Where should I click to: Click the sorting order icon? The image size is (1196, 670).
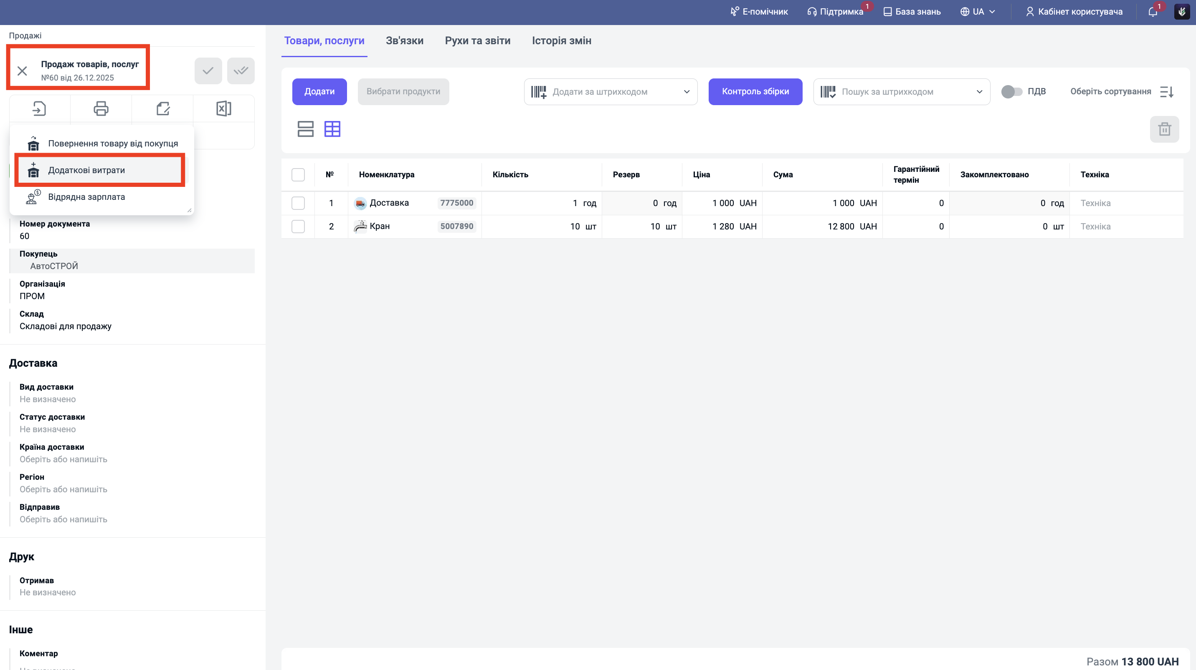click(1167, 92)
